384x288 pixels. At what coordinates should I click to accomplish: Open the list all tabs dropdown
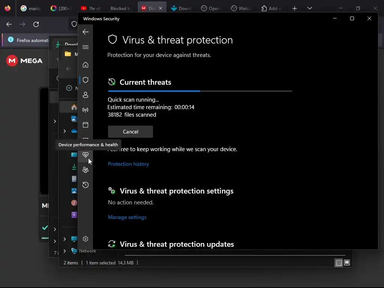coord(310,8)
